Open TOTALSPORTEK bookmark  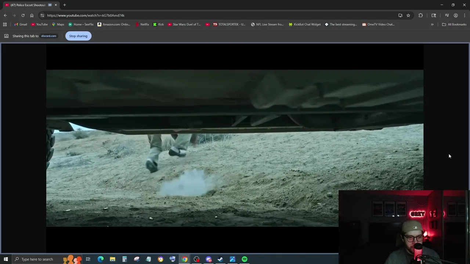pos(229,24)
